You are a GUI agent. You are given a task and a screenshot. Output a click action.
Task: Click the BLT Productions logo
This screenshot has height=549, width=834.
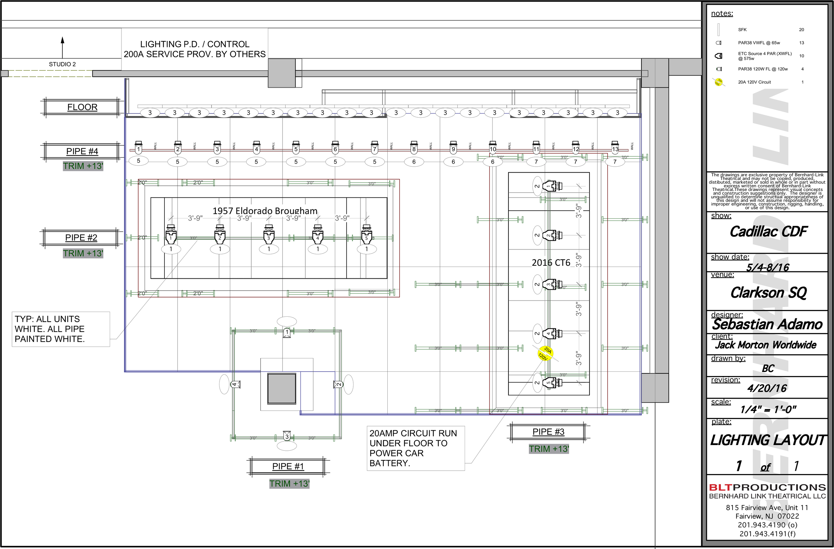[767, 487]
